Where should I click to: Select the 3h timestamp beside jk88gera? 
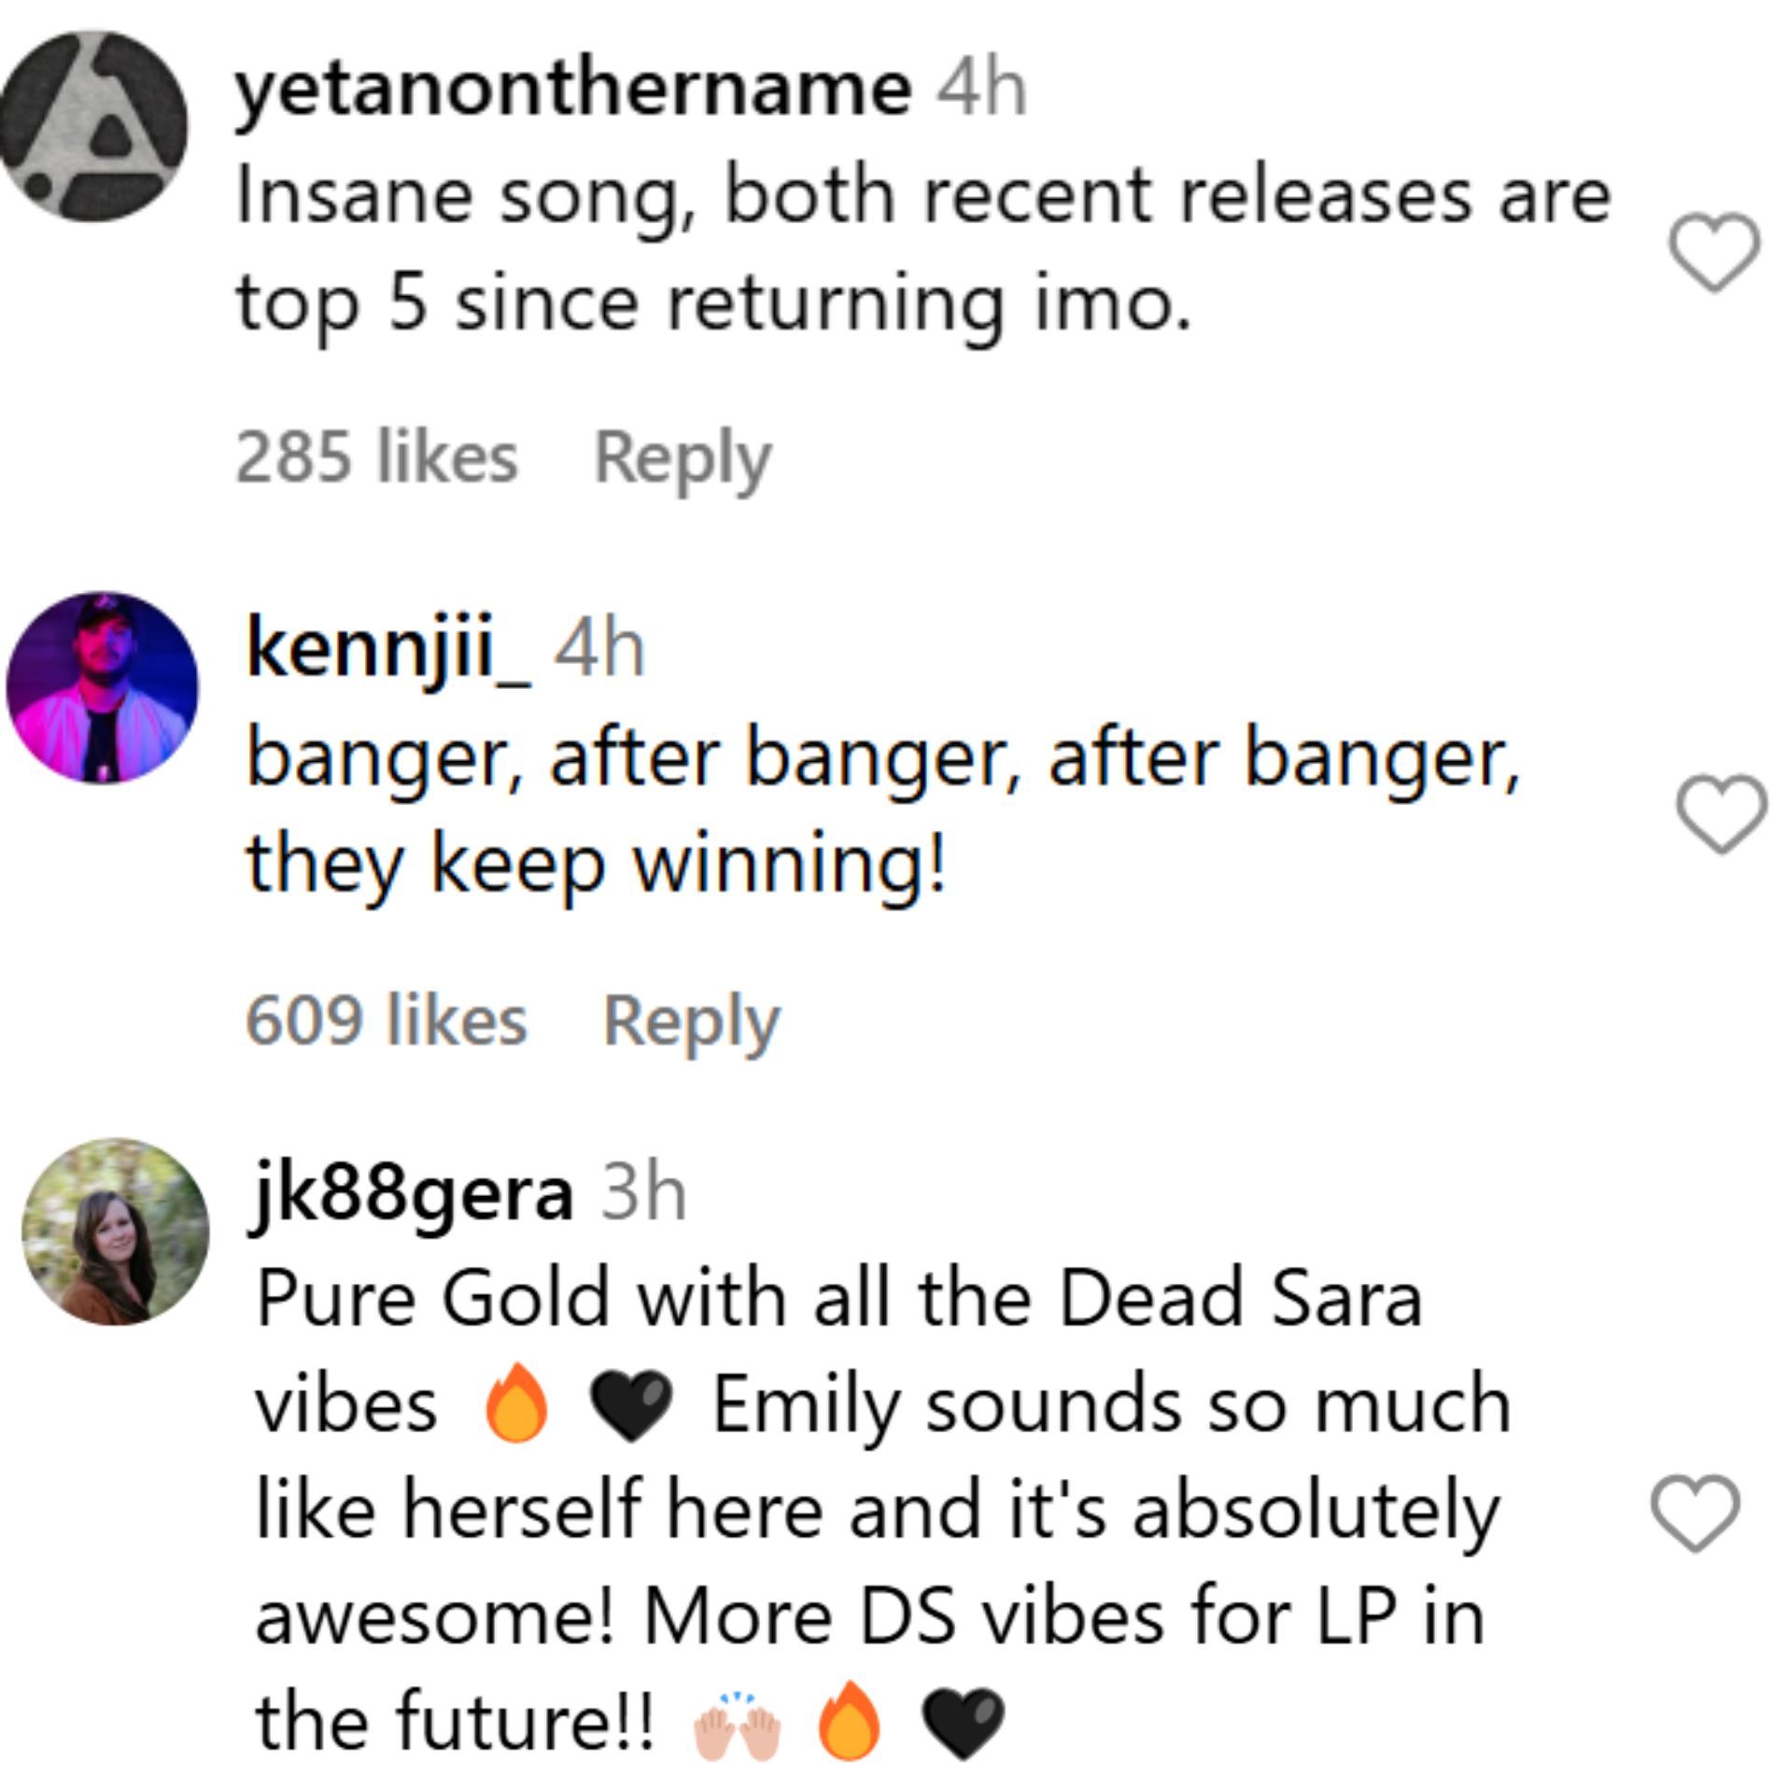click(x=643, y=1193)
